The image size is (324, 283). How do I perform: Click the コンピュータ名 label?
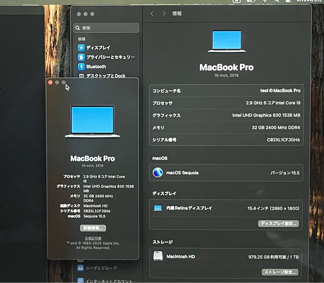(167, 91)
